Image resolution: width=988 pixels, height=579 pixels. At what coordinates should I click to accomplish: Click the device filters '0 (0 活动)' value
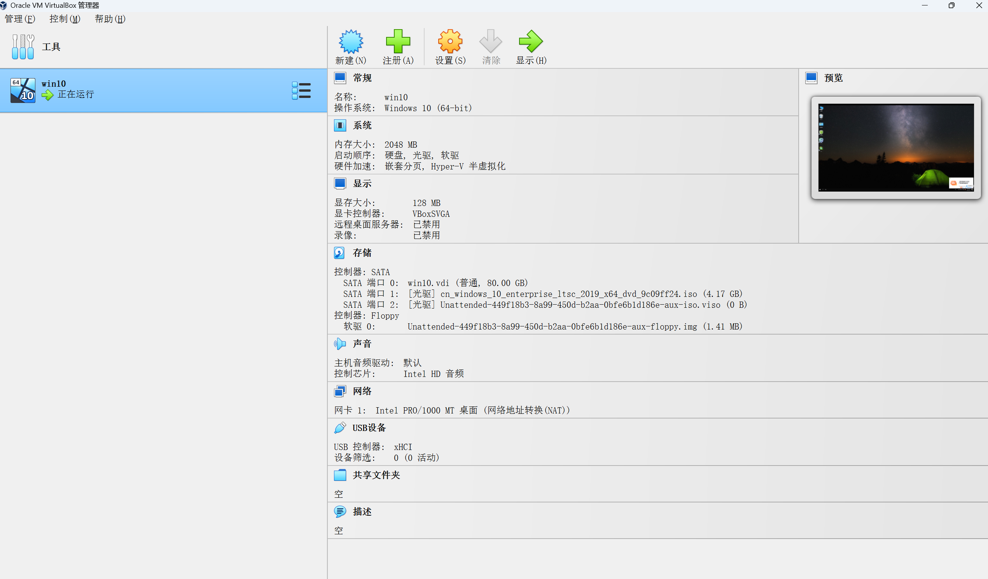(x=416, y=457)
